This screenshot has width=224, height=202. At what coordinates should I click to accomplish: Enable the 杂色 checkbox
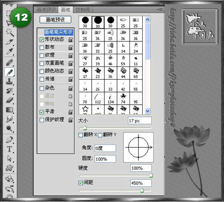point(42,88)
